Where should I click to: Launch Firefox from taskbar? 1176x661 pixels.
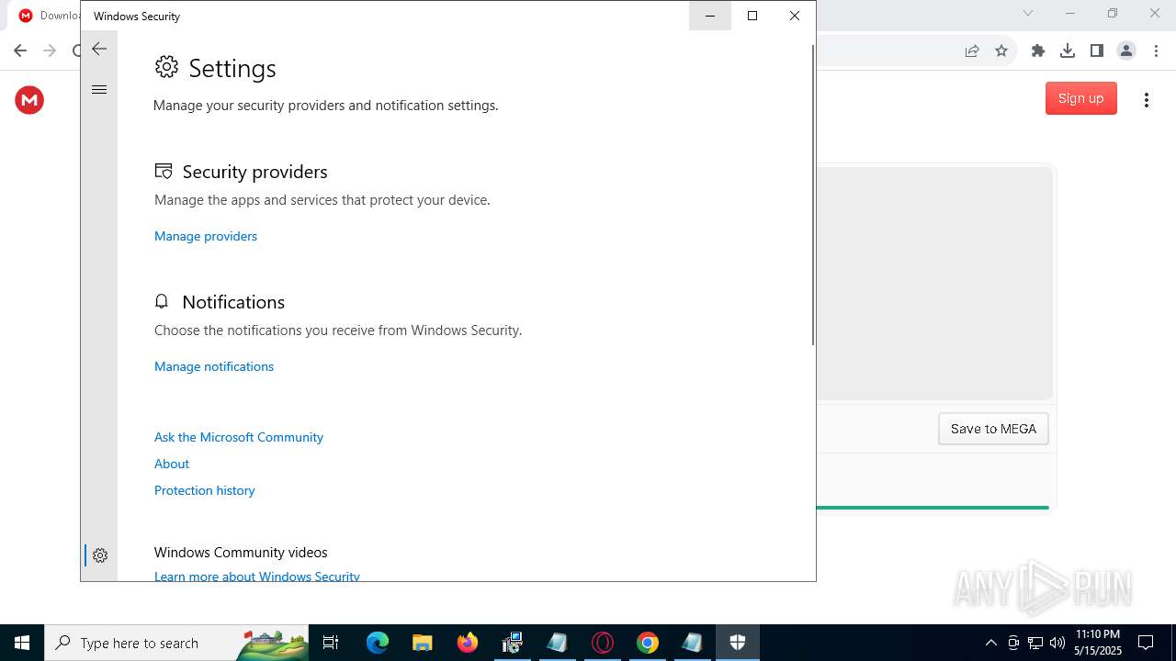pyautogui.click(x=467, y=643)
